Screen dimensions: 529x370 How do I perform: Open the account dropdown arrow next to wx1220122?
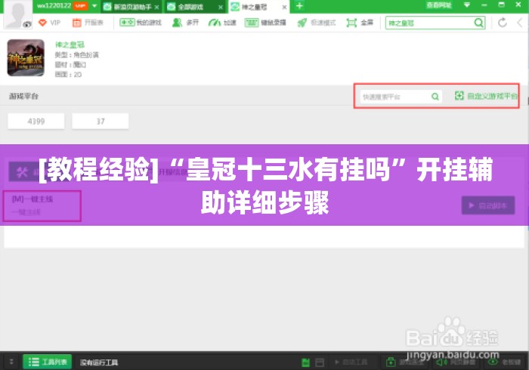(94, 6)
